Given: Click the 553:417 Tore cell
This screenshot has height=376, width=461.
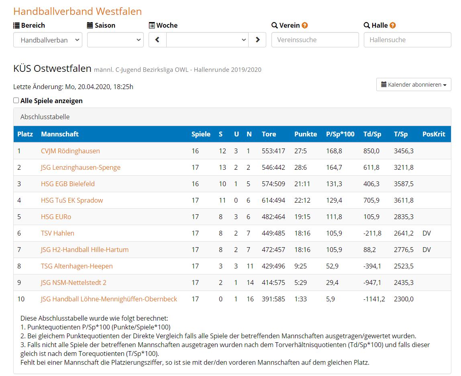Looking at the screenshot, I should click(273, 151).
